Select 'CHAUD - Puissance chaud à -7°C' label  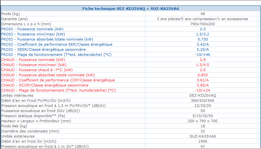point(37,70)
